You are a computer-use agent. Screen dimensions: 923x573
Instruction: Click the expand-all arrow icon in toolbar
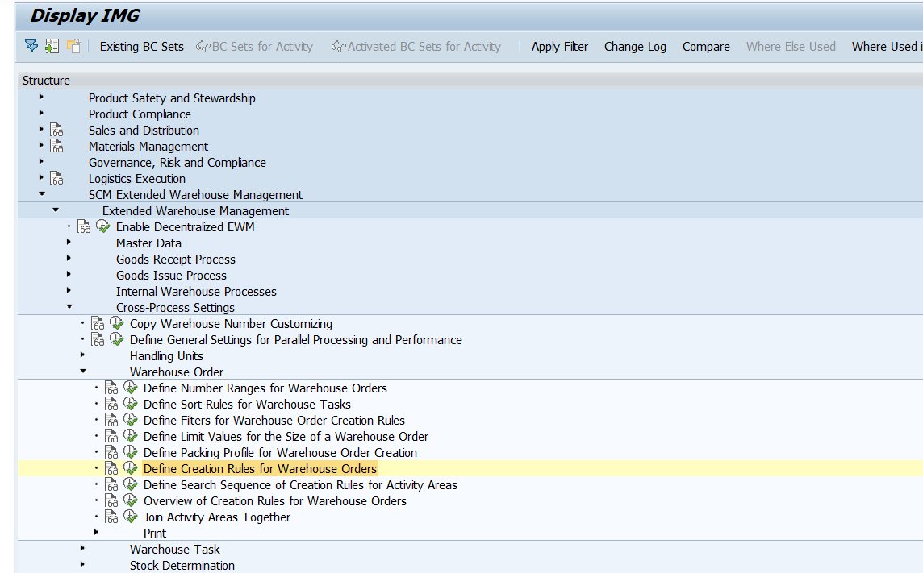tap(31, 46)
